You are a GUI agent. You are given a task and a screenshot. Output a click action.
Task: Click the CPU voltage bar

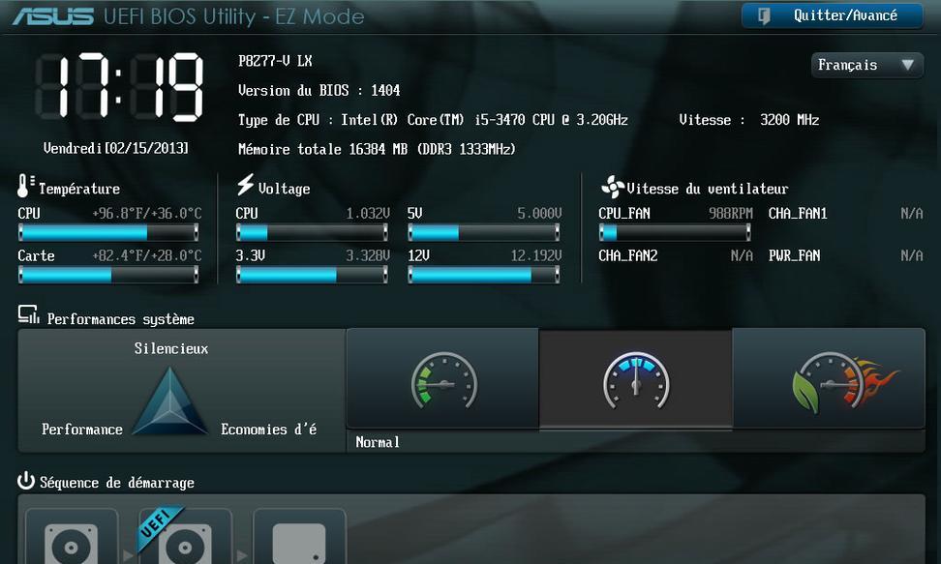pos(312,232)
